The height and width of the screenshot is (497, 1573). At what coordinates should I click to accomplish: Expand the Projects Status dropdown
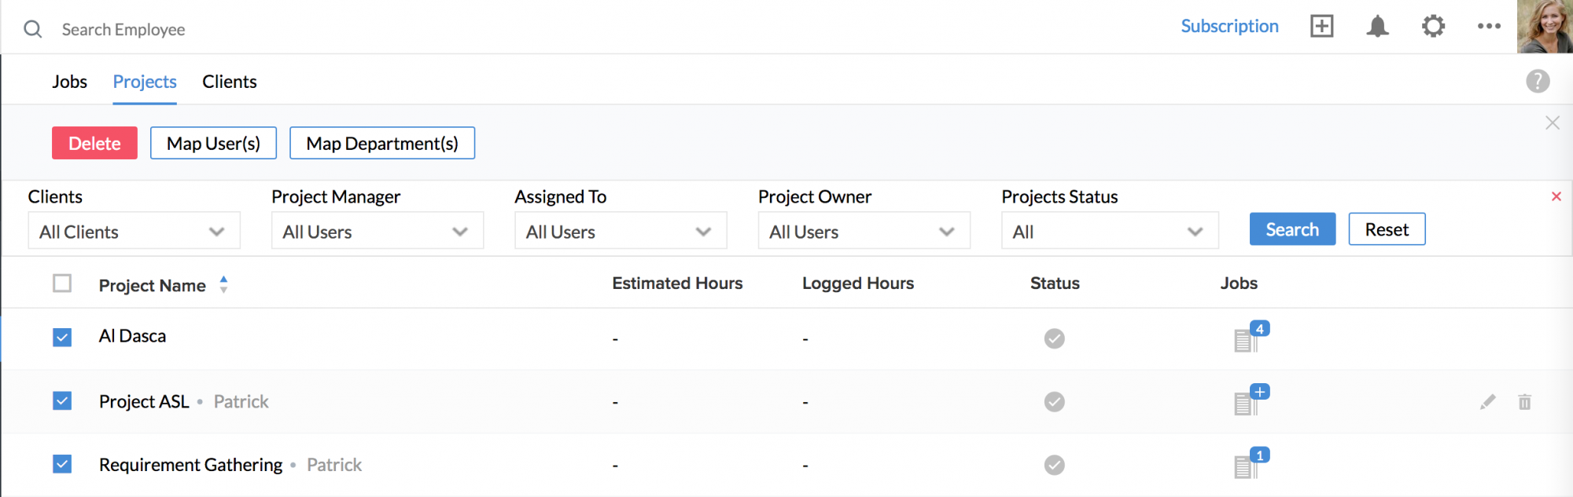(1109, 232)
